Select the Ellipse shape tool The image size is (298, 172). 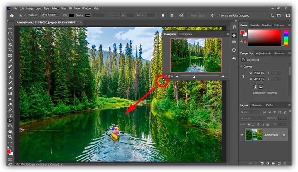[x=10, y=126]
